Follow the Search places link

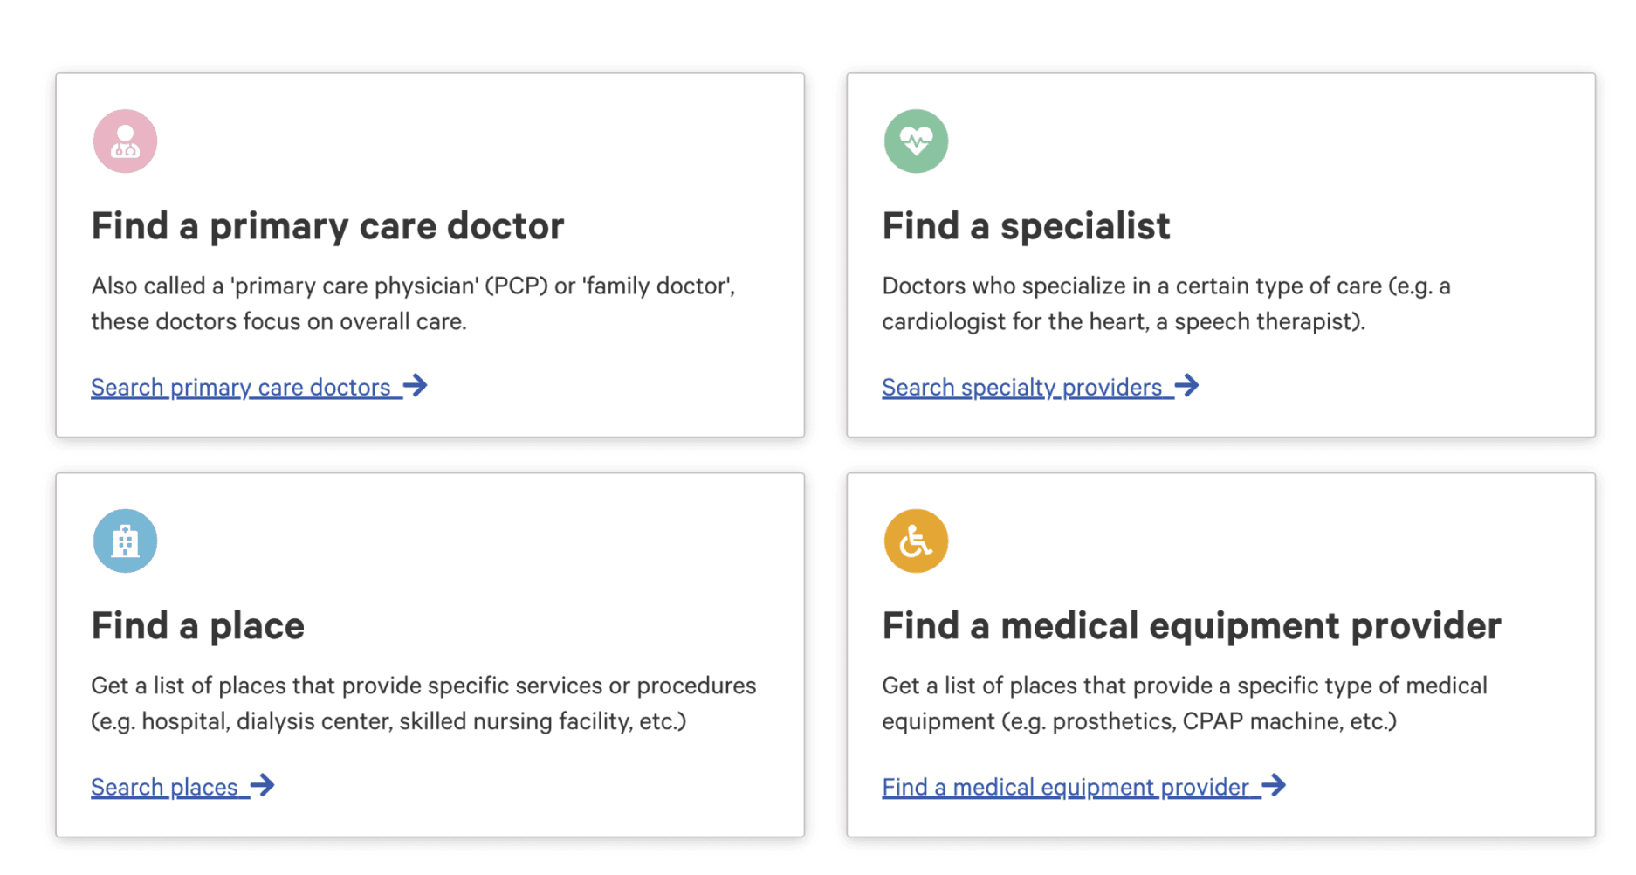164,787
